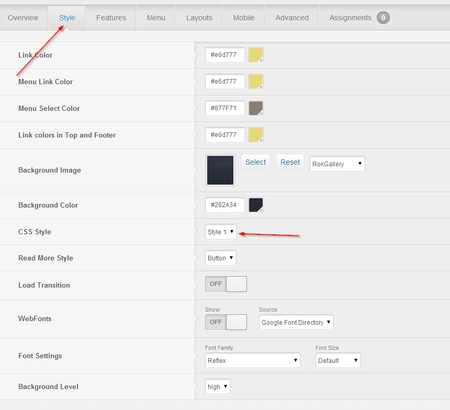Open the Layouts tab
Viewport: 450px width, 410px height.
[x=199, y=17]
